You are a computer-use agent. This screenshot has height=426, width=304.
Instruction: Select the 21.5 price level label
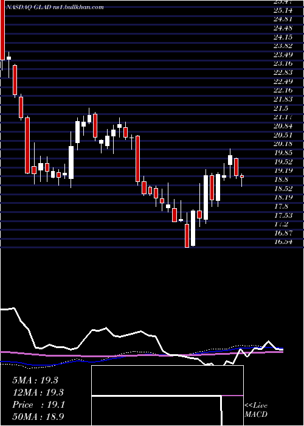(x=281, y=108)
